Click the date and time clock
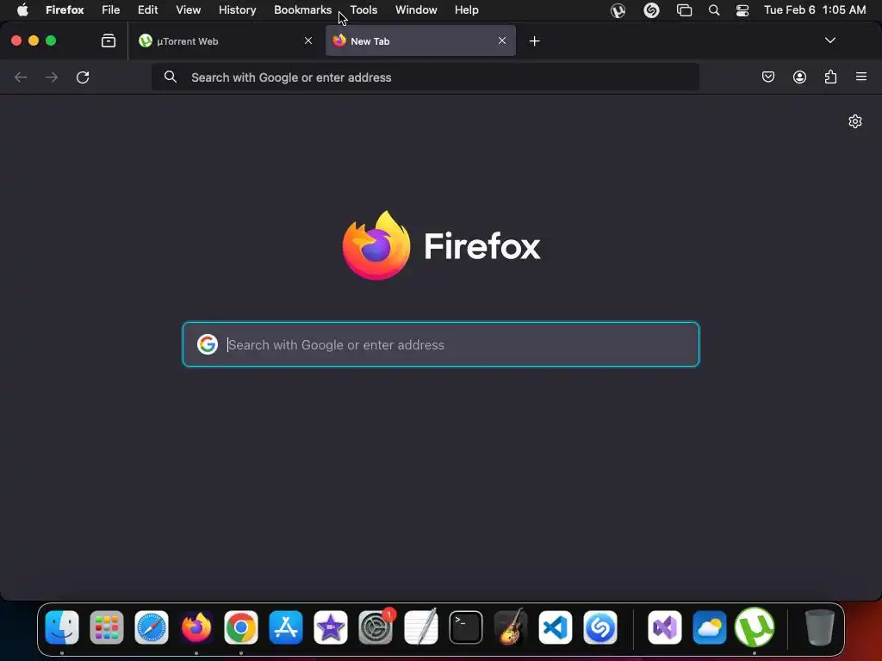The image size is (882, 661). point(815,10)
